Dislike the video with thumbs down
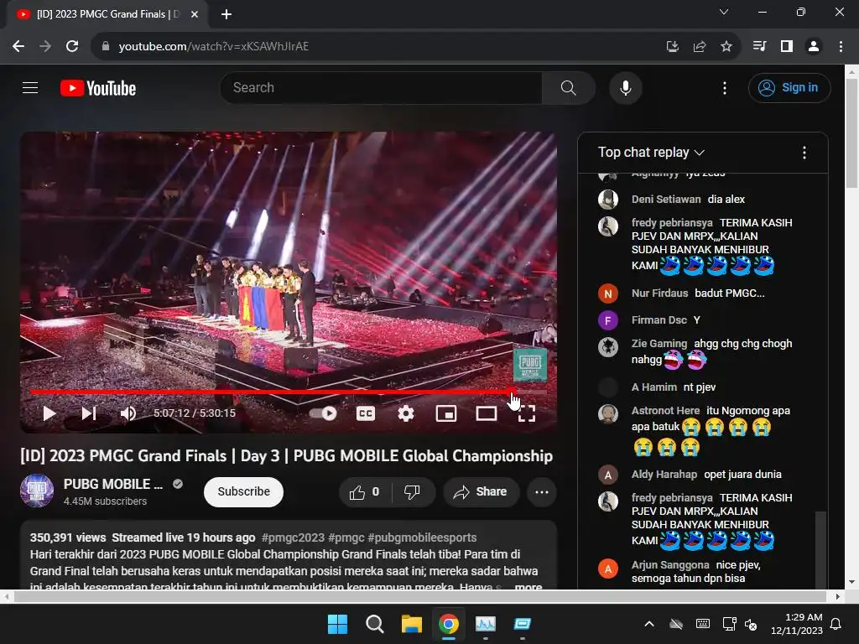Image resolution: width=859 pixels, height=644 pixels. pos(412,491)
